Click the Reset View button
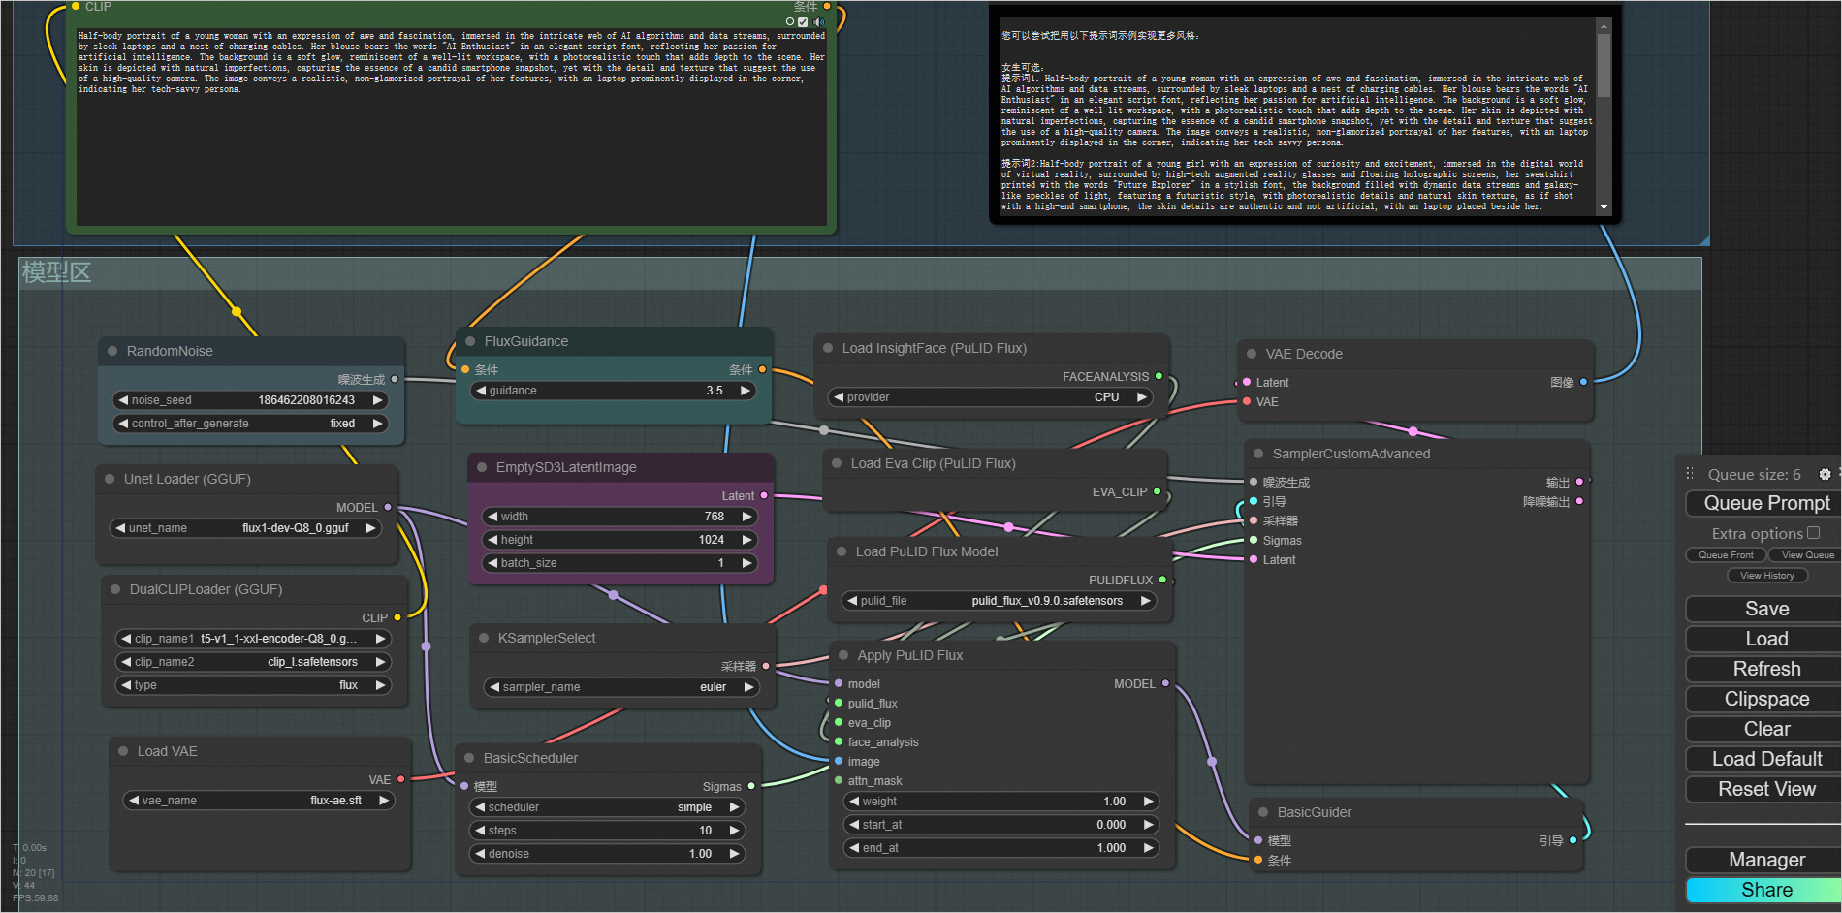 1766,789
